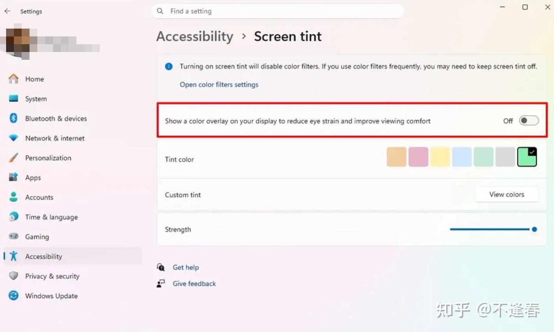Screen dimensions: 554x332
Task: Click the Personalization paintbrush icon
Action: (13, 158)
